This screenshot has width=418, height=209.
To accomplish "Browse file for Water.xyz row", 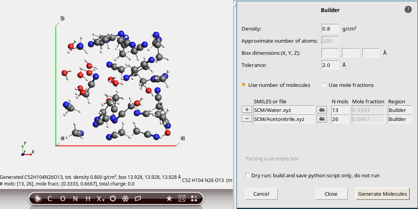I will (322, 110).
